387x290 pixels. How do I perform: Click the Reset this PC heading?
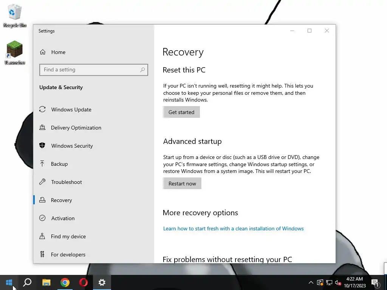tap(184, 70)
